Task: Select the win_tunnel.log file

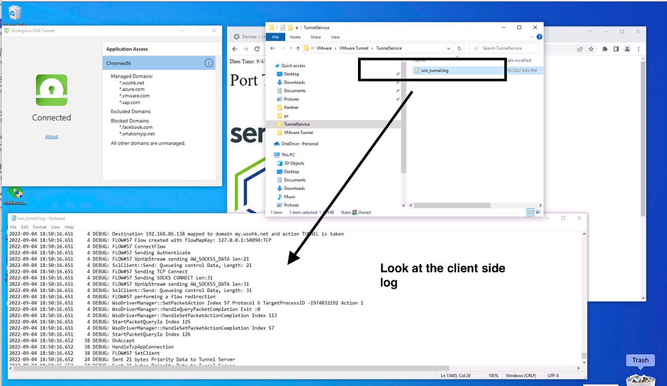Action: pos(435,70)
